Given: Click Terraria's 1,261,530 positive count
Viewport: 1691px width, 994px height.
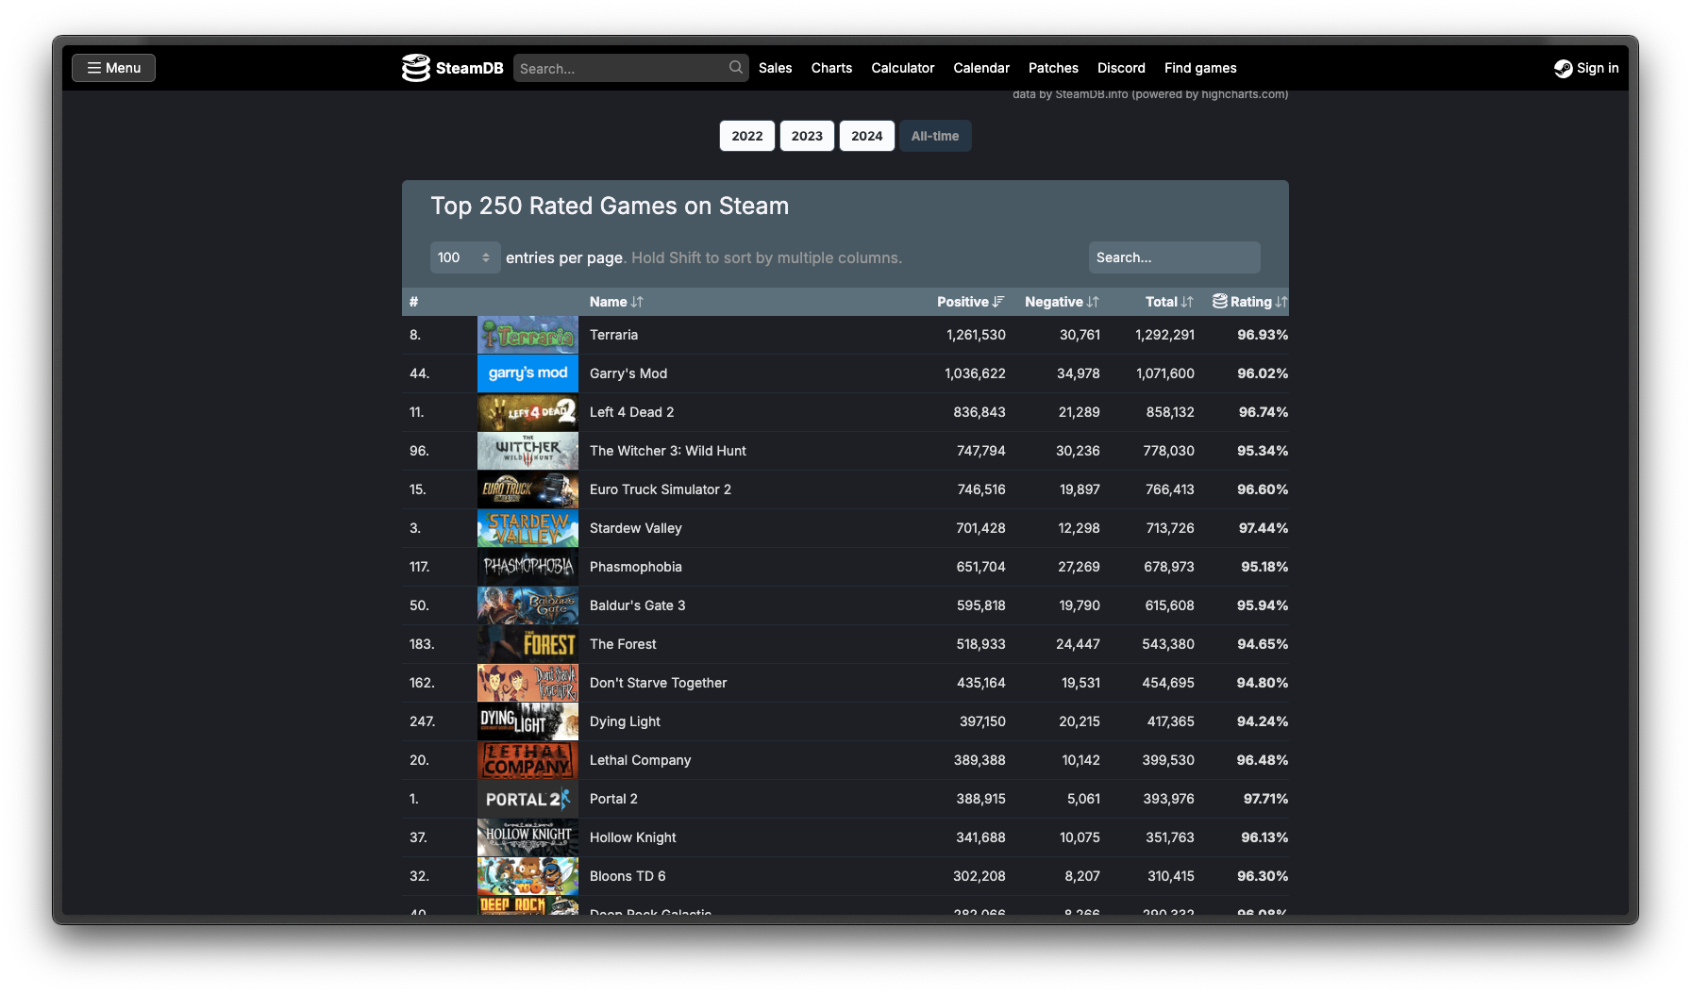Looking at the screenshot, I should [976, 335].
